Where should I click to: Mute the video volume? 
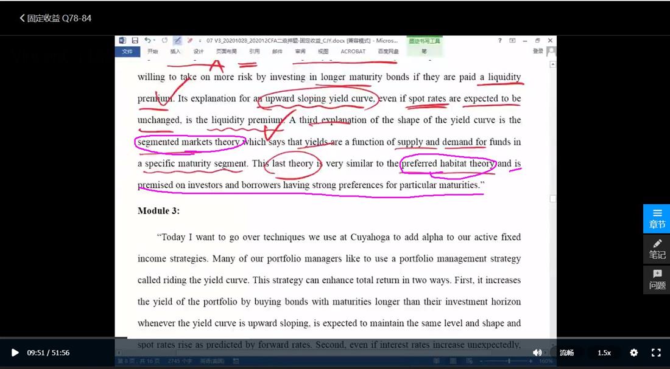[x=537, y=353]
